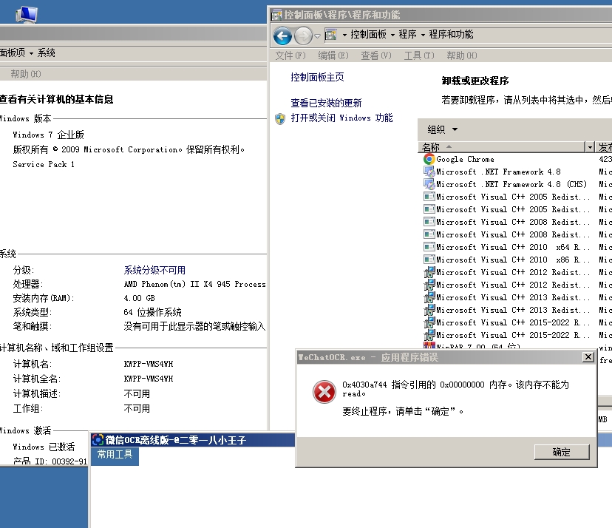Click the Windows 已激活 status text

[x=44, y=447]
